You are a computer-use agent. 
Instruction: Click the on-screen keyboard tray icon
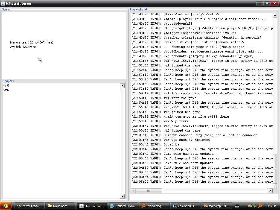pos(237,206)
